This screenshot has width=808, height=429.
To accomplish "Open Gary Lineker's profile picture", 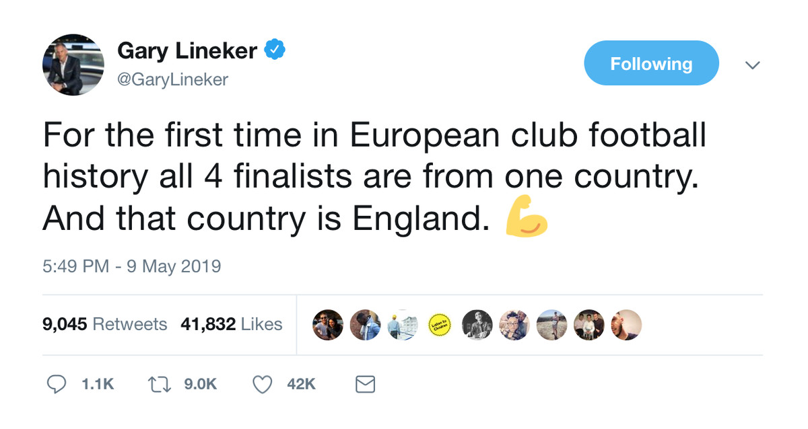I will (73, 65).
